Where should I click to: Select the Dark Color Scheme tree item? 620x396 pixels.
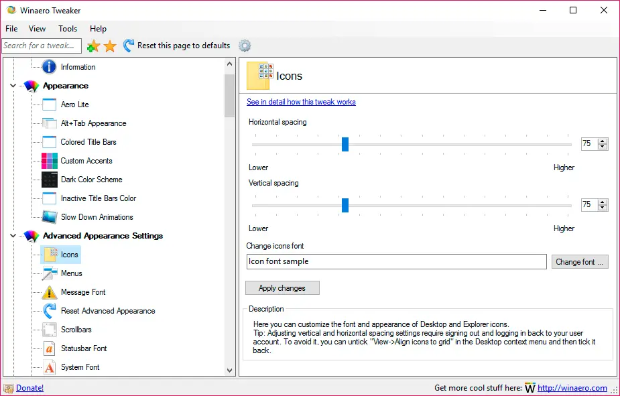92,180
